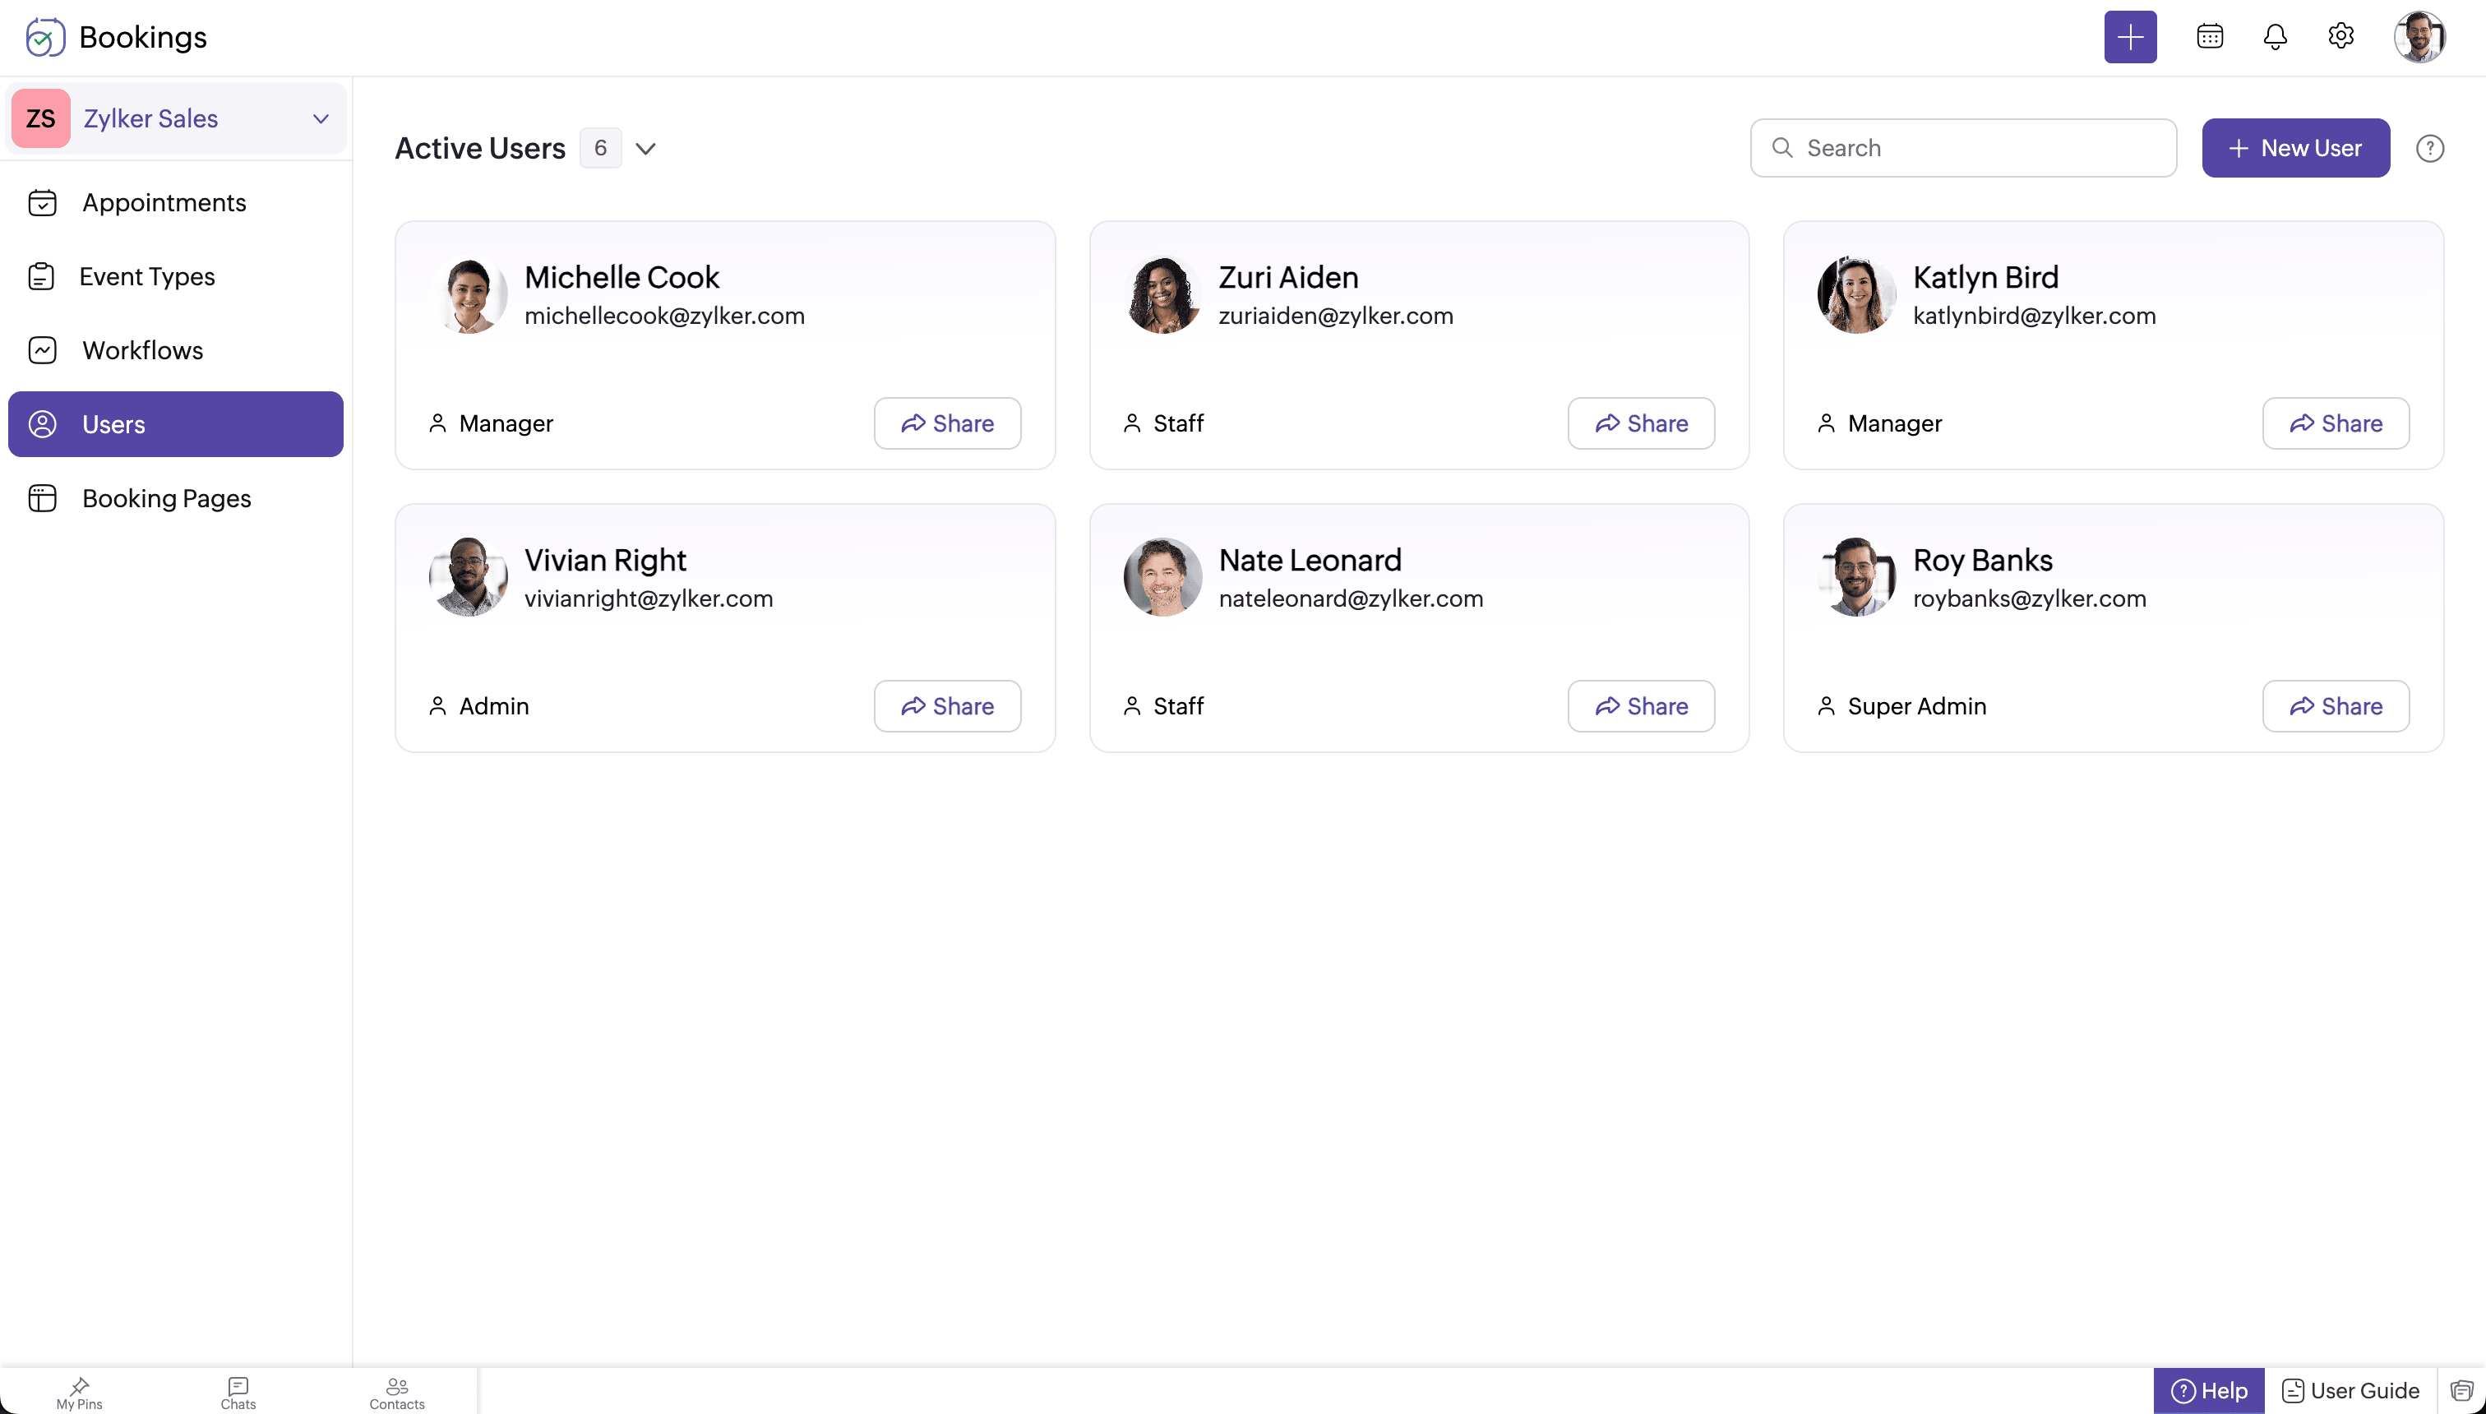This screenshot has width=2486, height=1414.
Task: Expand the Active Users filter chevron
Action: 646,149
